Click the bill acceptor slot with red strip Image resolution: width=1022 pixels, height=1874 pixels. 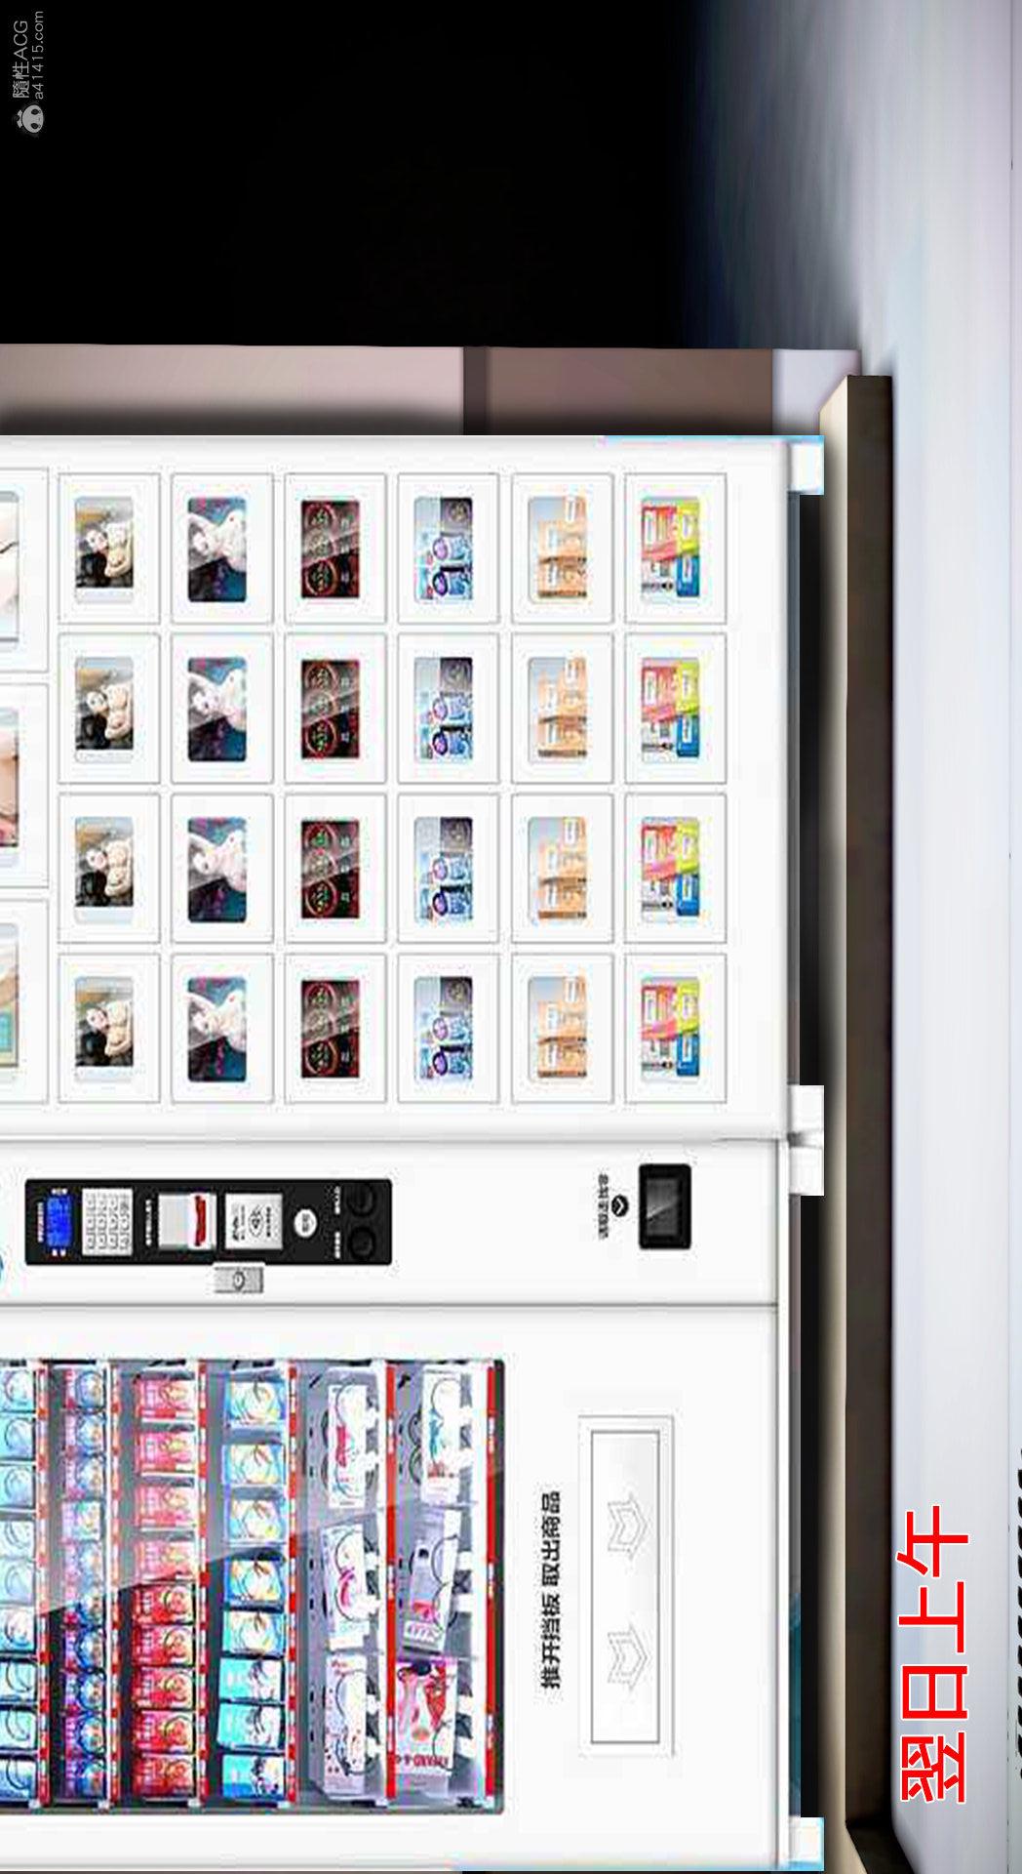click(186, 1221)
